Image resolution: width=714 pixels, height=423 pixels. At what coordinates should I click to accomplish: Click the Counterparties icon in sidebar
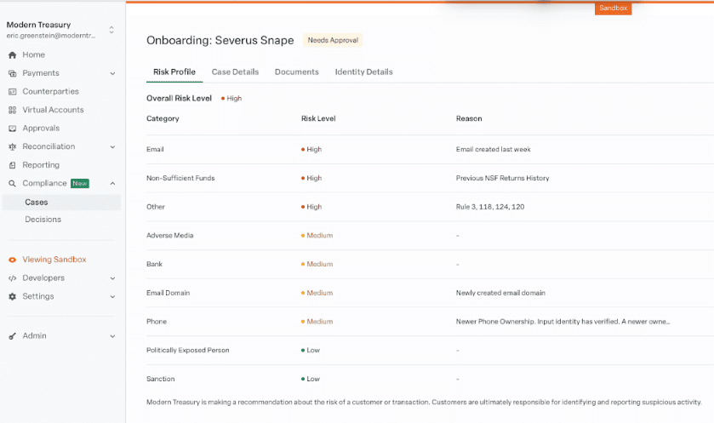pyautogui.click(x=12, y=92)
